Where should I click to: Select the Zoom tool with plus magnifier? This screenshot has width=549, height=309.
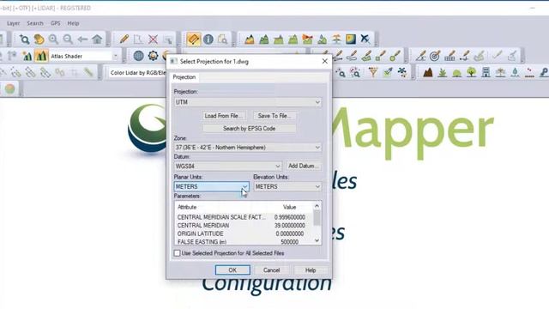click(x=24, y=39)
